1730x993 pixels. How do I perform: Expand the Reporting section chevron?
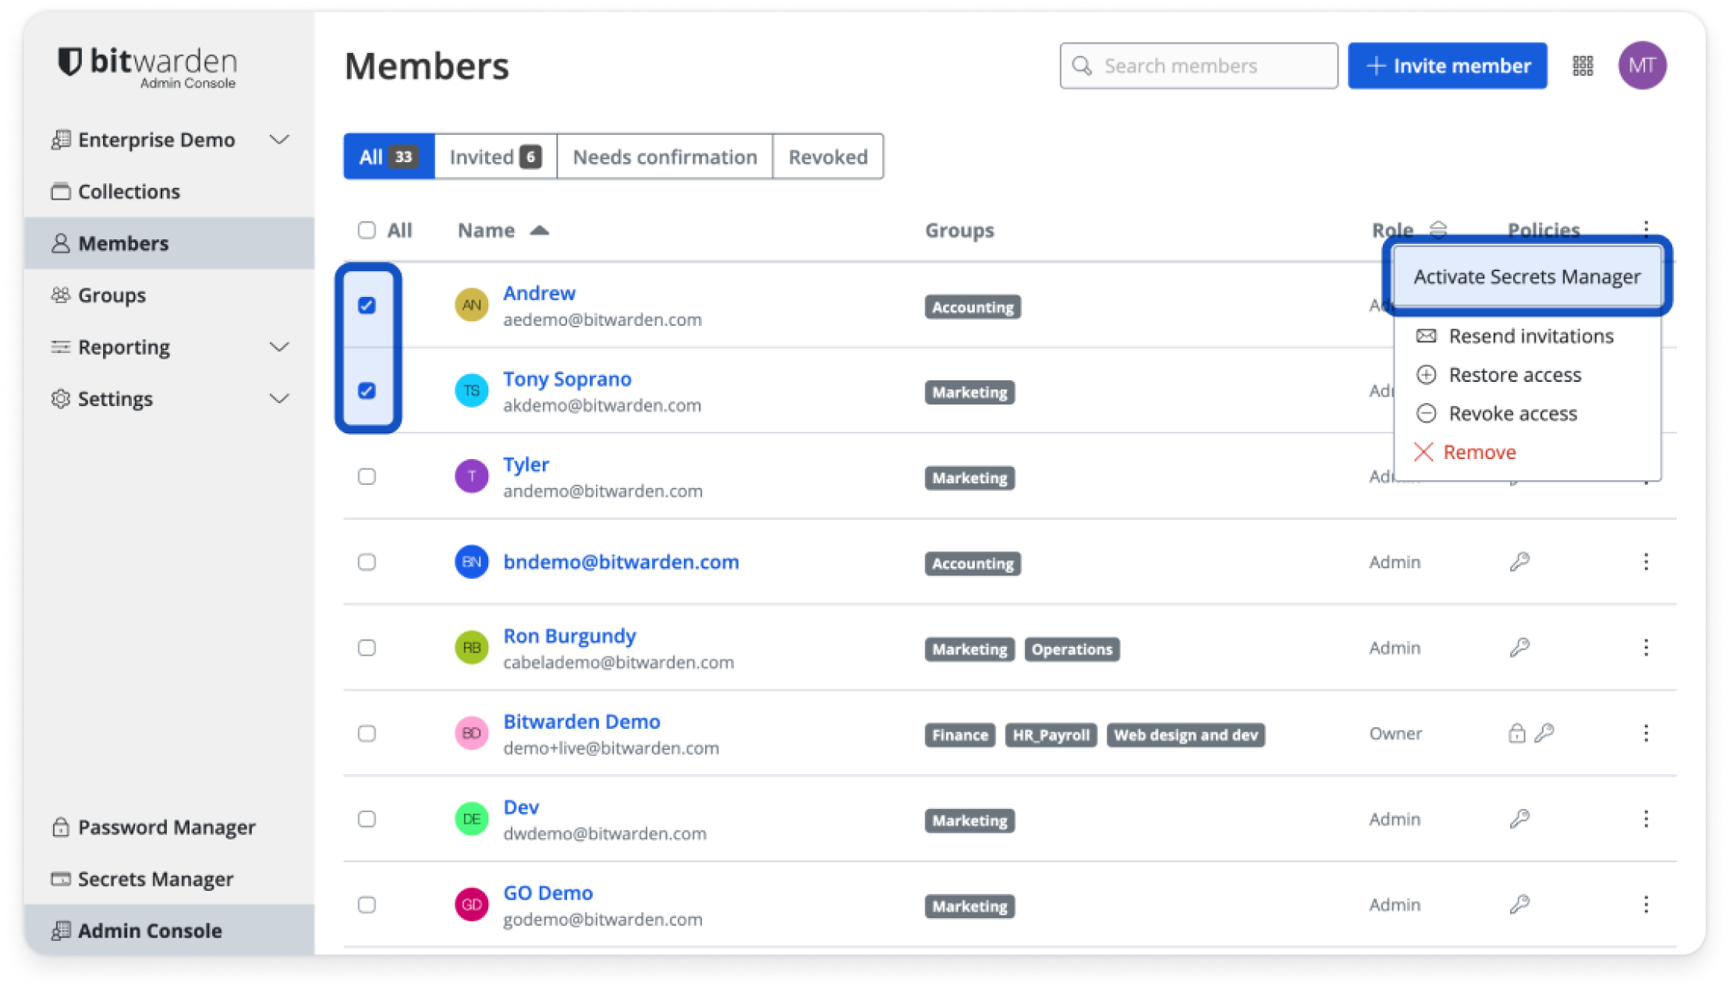[x=279, y=347]
